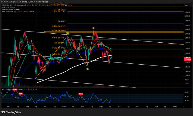Click the 9,500.0 price axis label
The image size is (193, 116).
click(x=187, y=12)
